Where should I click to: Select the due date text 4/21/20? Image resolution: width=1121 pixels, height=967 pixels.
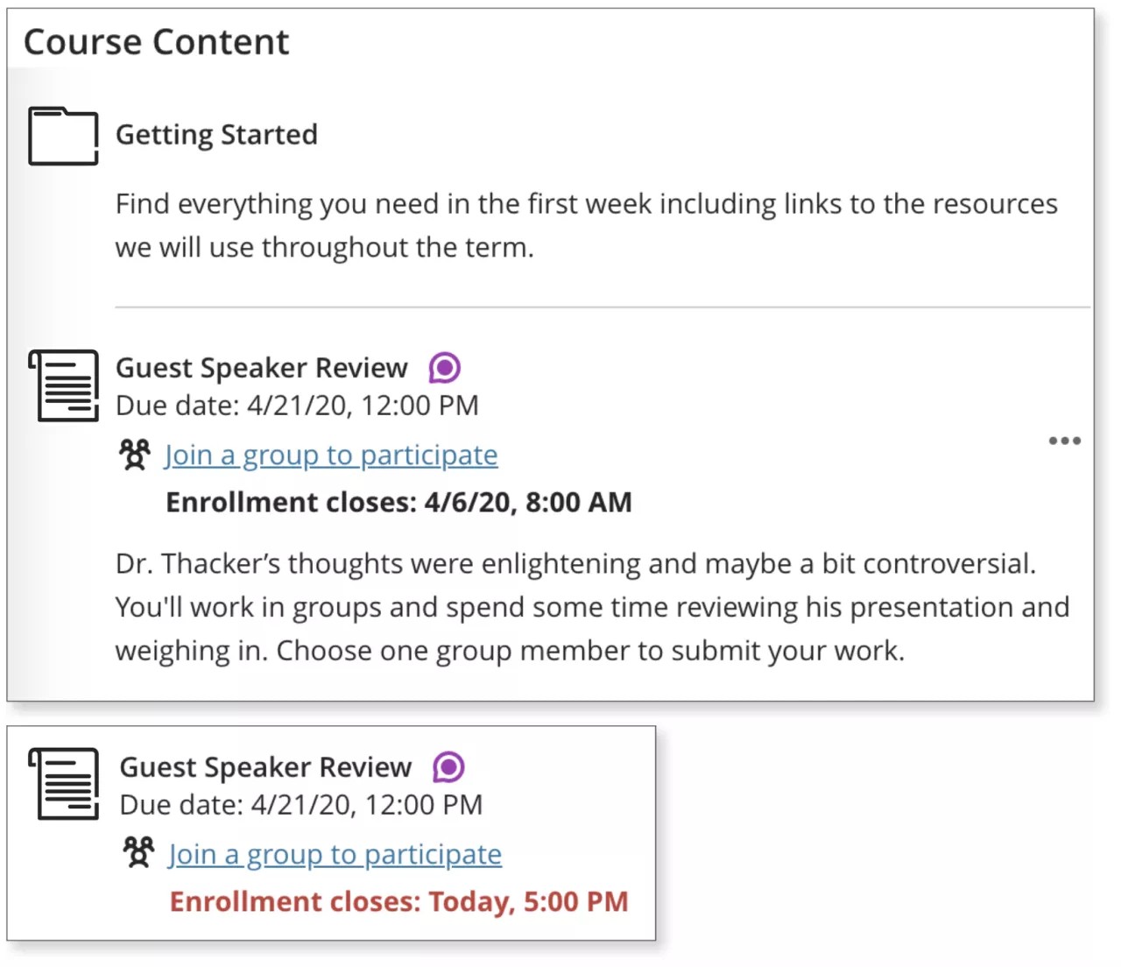point(297,405)
